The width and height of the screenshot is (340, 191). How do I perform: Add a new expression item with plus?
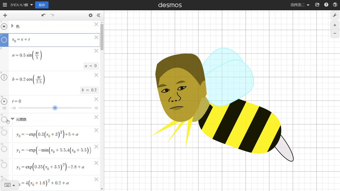coord(5,15)
